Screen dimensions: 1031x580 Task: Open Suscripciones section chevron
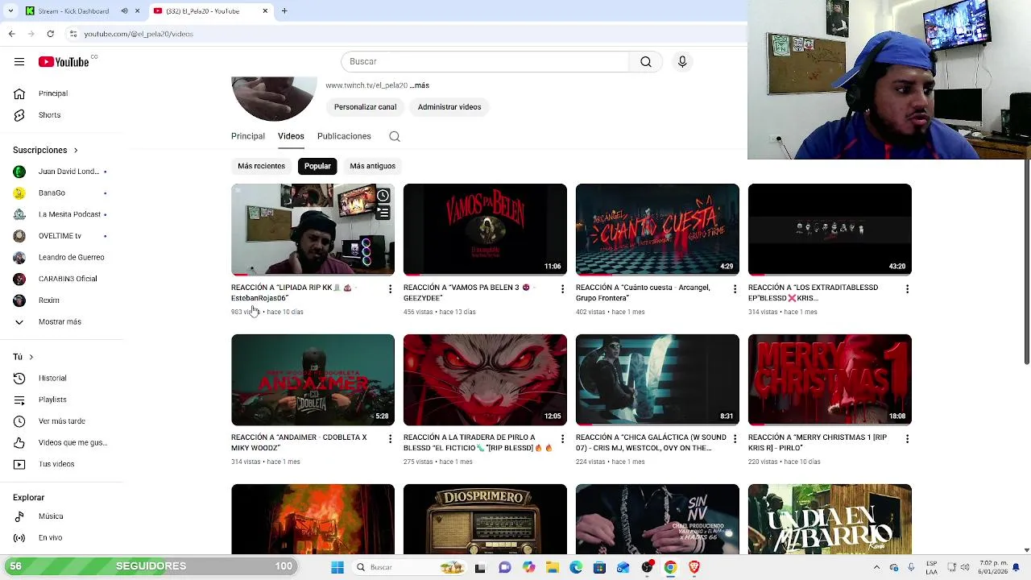point(76,150)
